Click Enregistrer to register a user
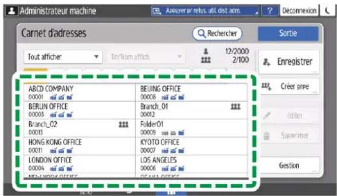The height and width of the screenshot is (196, 337). tap(289, 62)
